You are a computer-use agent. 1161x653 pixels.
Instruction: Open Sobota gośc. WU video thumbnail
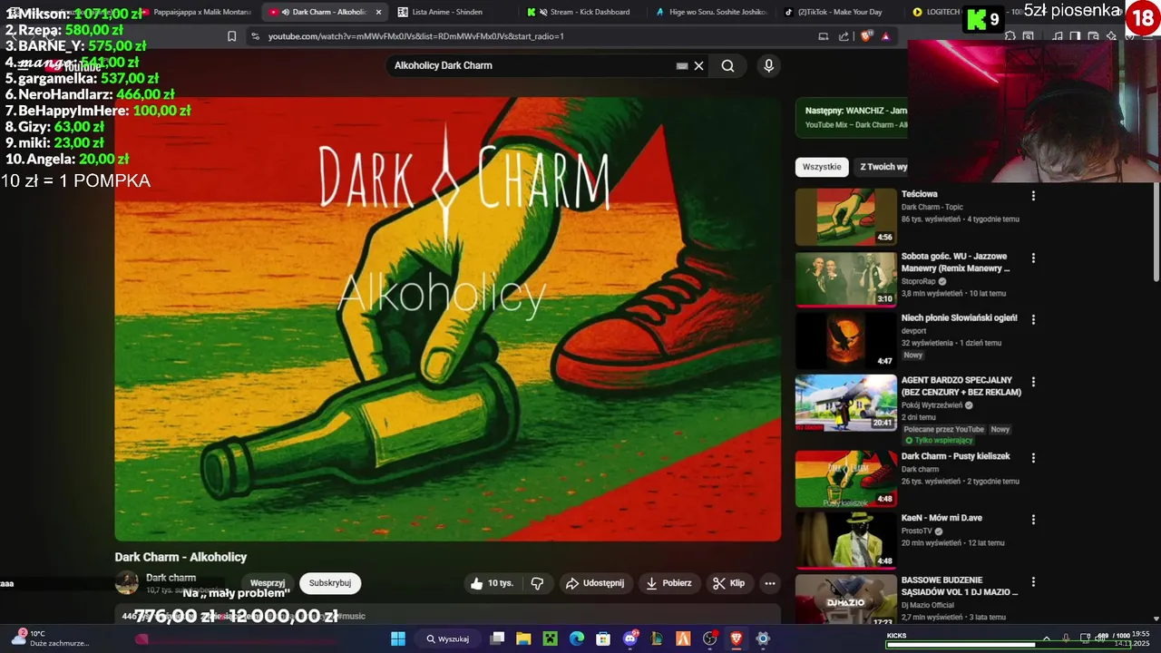(846, 279)
